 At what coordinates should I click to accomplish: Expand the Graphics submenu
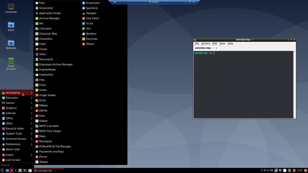click(x=11, y=108)
